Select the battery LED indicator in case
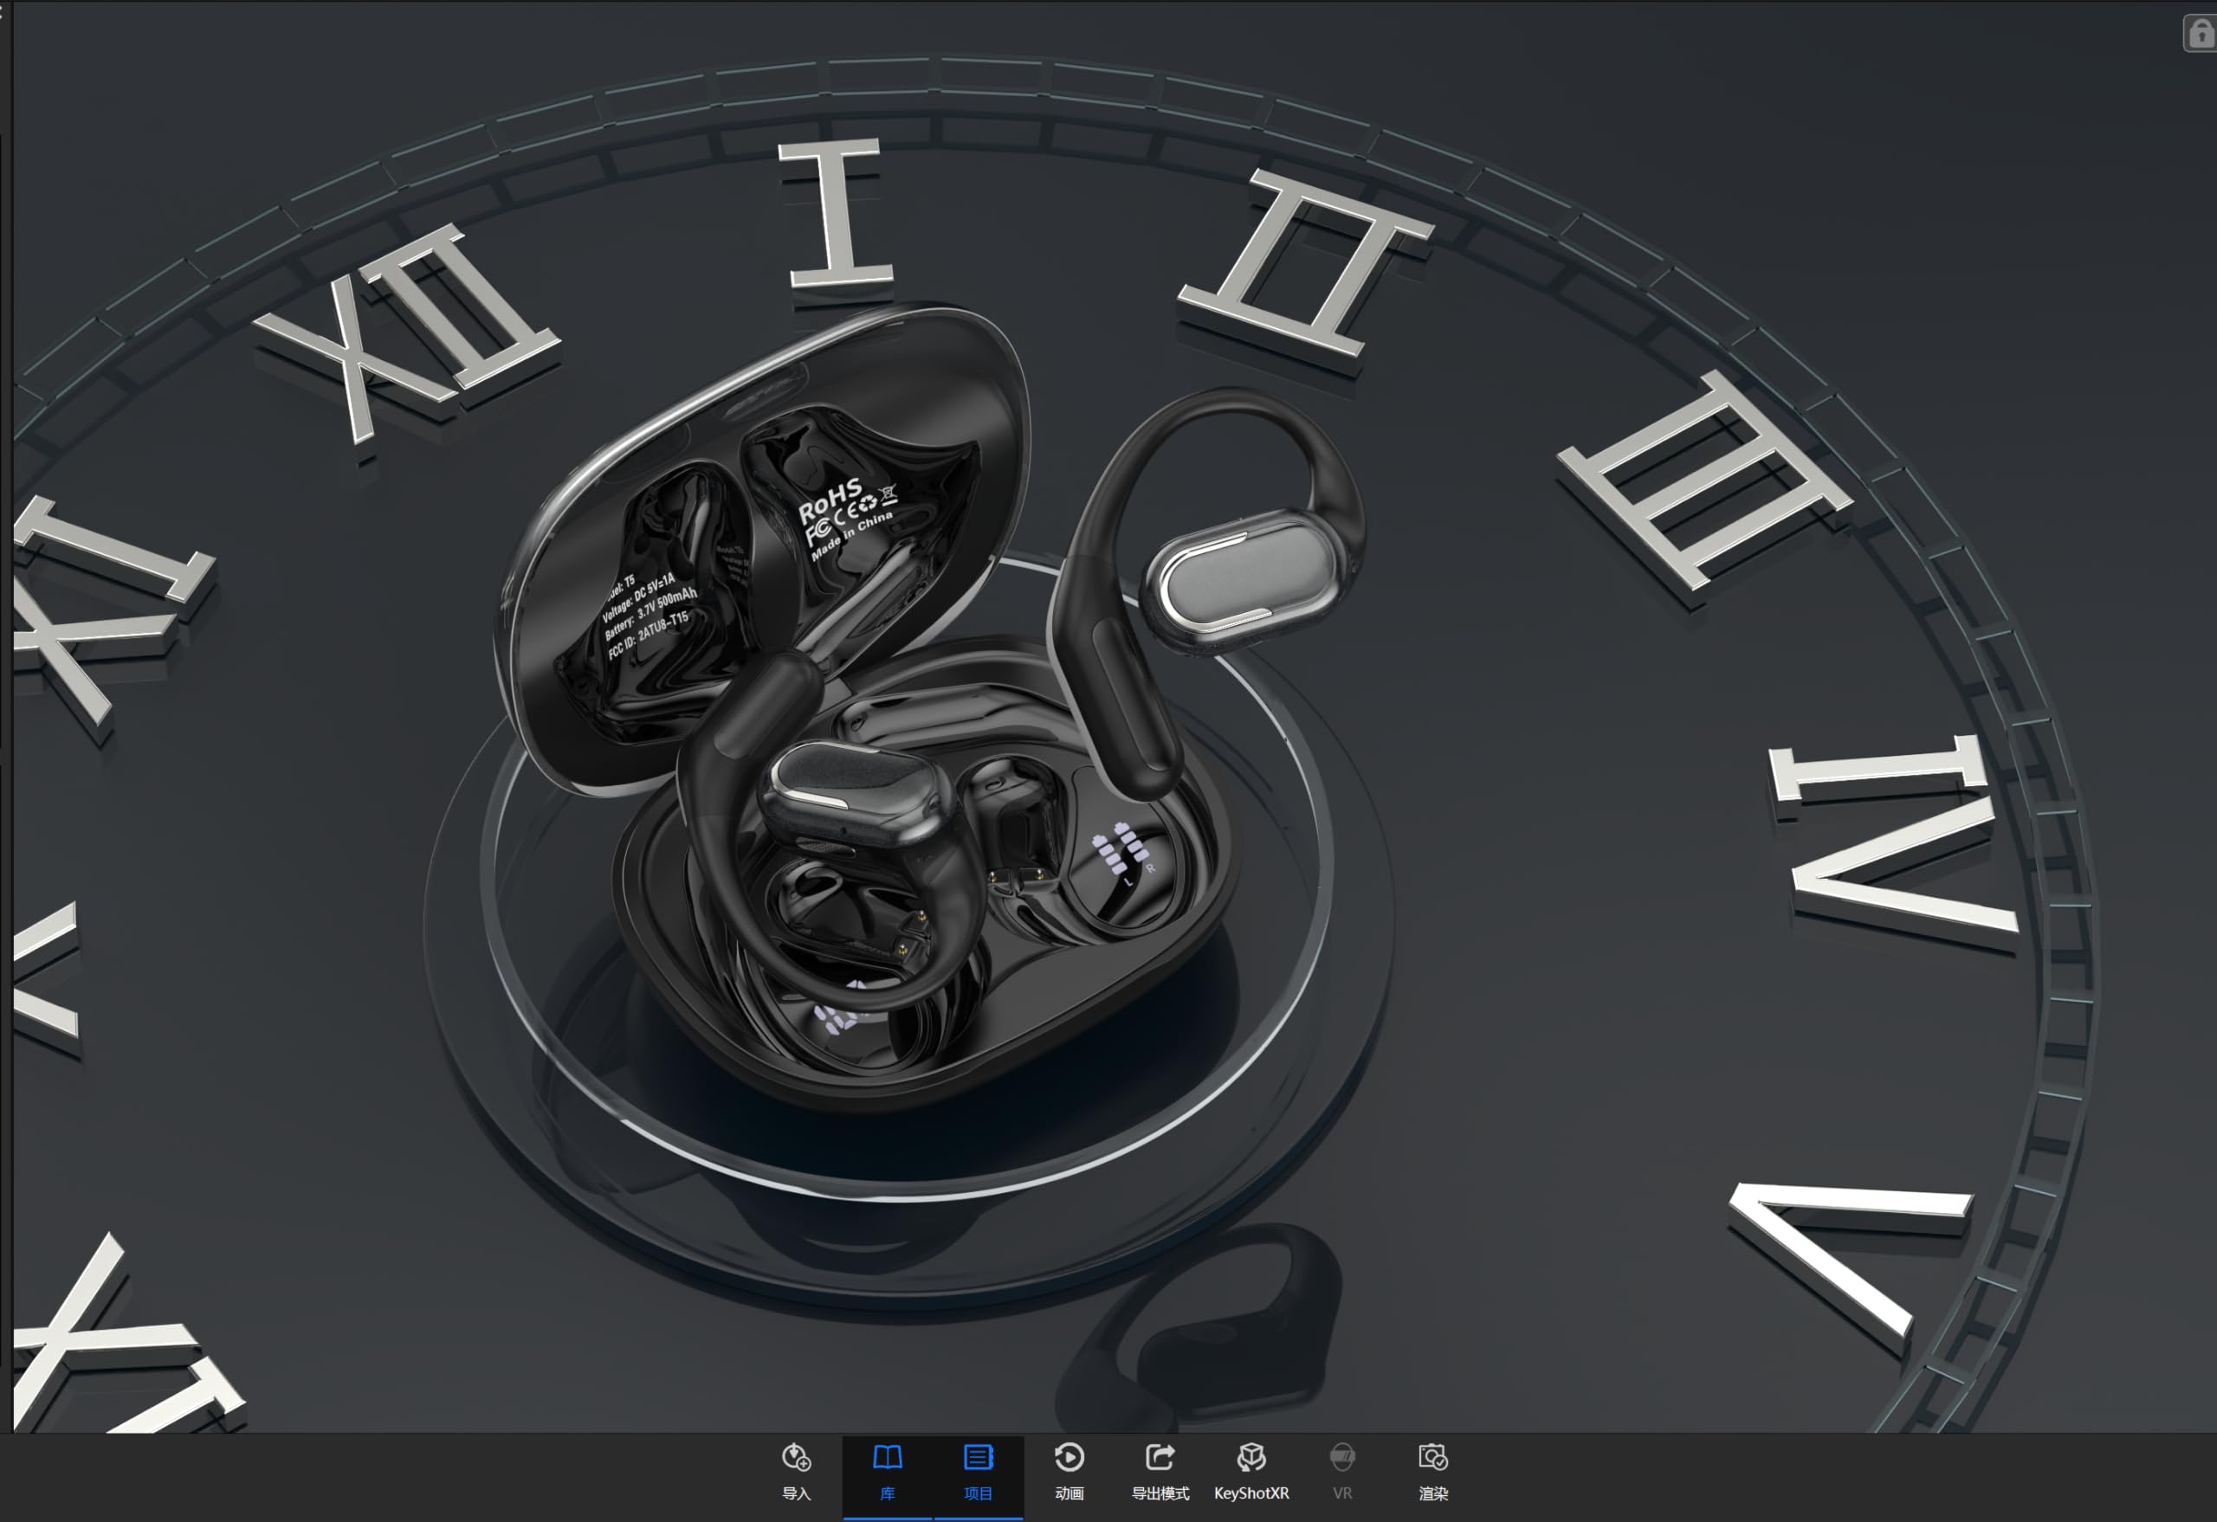Viewport: 2217px width, 1522px height. tap(1121, 848)
